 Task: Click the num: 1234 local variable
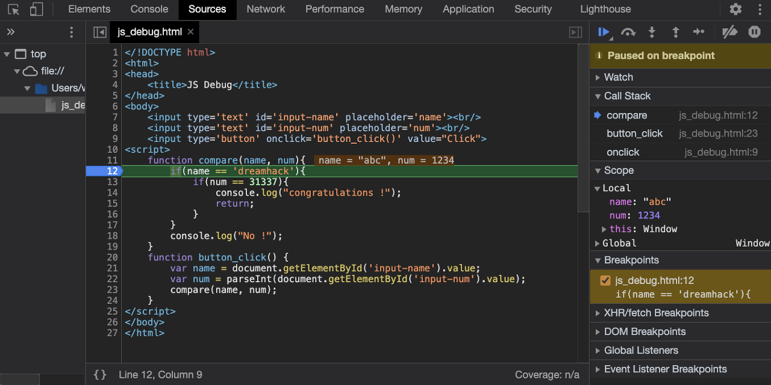click(x=634, y=215)
